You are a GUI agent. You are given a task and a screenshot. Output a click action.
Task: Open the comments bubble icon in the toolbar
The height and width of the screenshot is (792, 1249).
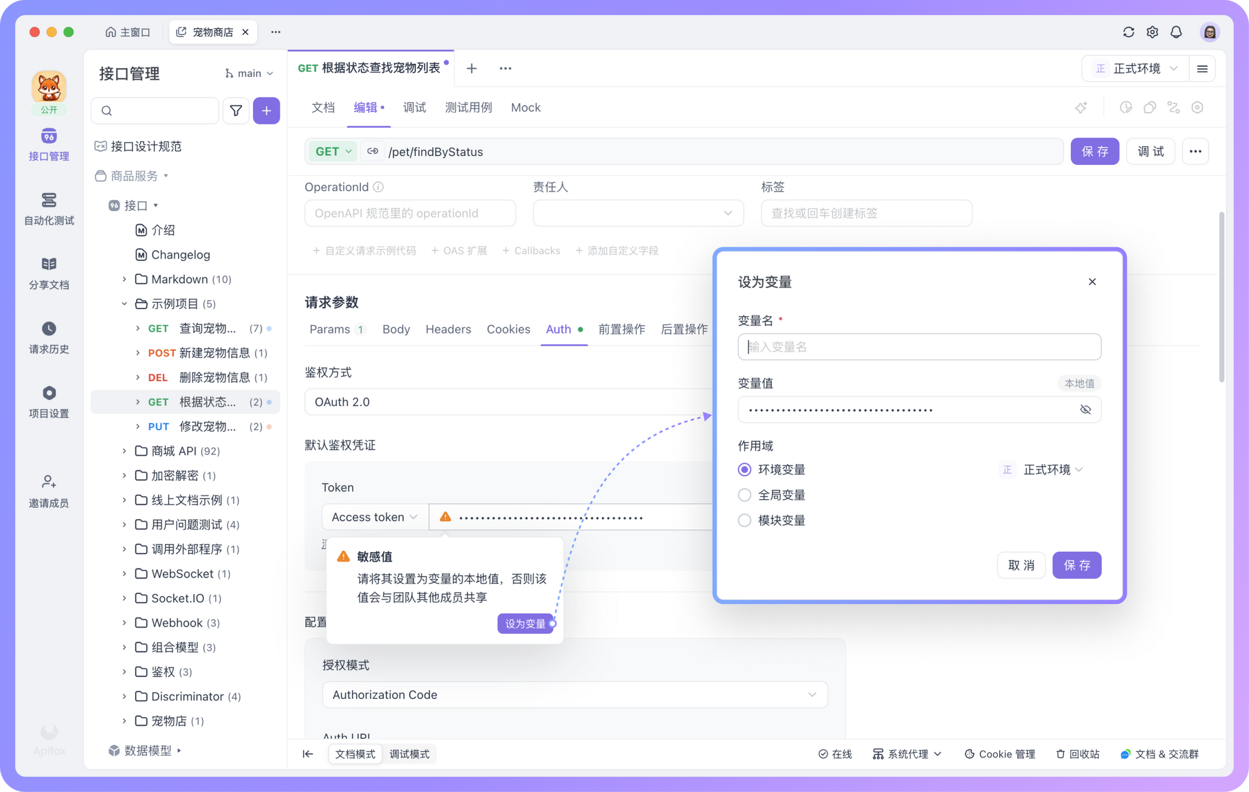coord(1150,107)
